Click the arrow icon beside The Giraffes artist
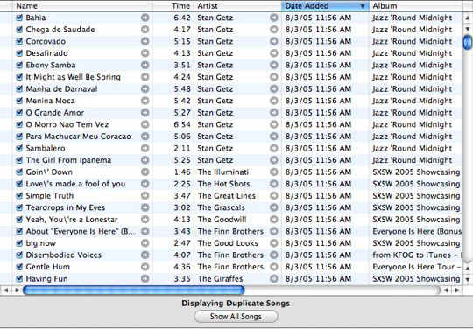The height and width of the screenshot is (329, 473). tap(274, 278)
